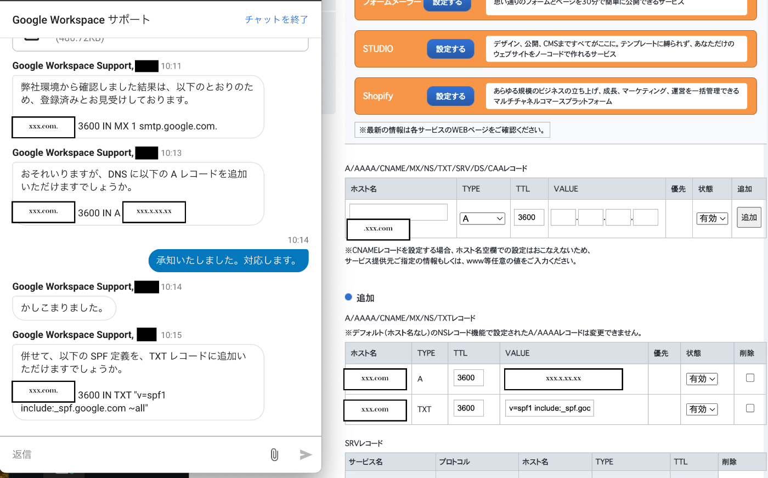Check the delete checkbox for the TXT record
768x478 pixels.
click(750, 408)
